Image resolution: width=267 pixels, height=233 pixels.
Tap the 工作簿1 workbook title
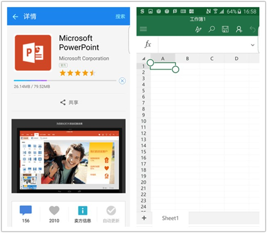tap(198, 19)
